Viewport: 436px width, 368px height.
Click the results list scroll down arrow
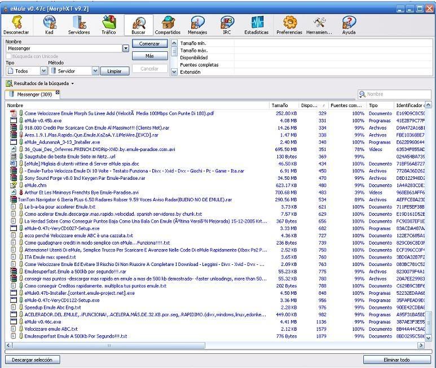[x=429, y=338]
